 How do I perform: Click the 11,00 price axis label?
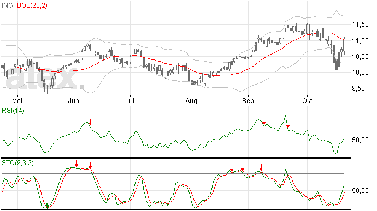[360, 40]
